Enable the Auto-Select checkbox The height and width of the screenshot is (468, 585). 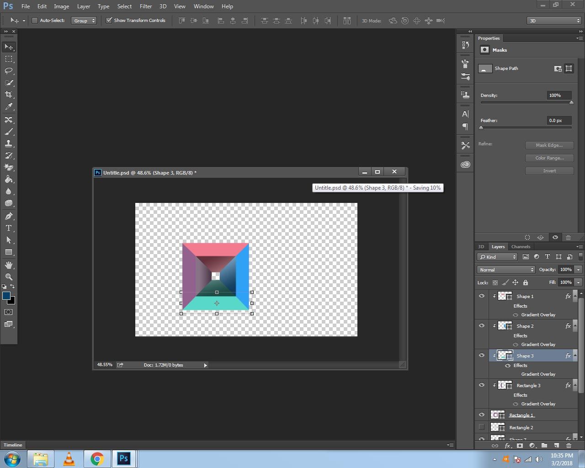point(35,21)
